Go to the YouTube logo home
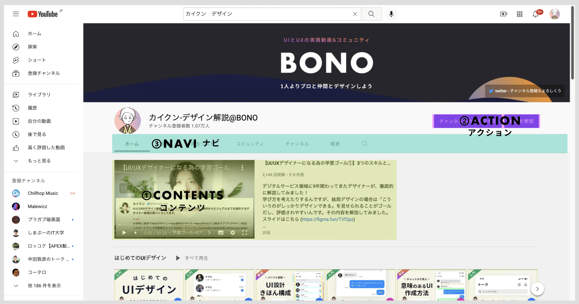 click(x=43, y=14)
